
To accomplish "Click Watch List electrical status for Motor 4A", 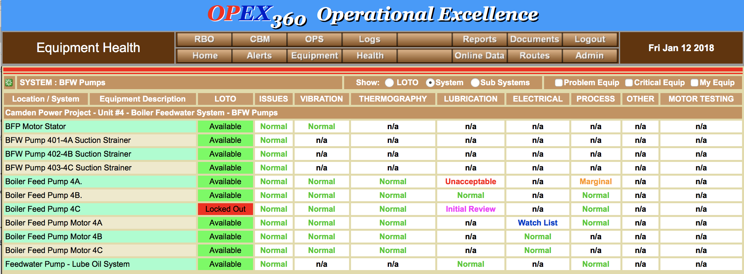I will tap(538, 223).
